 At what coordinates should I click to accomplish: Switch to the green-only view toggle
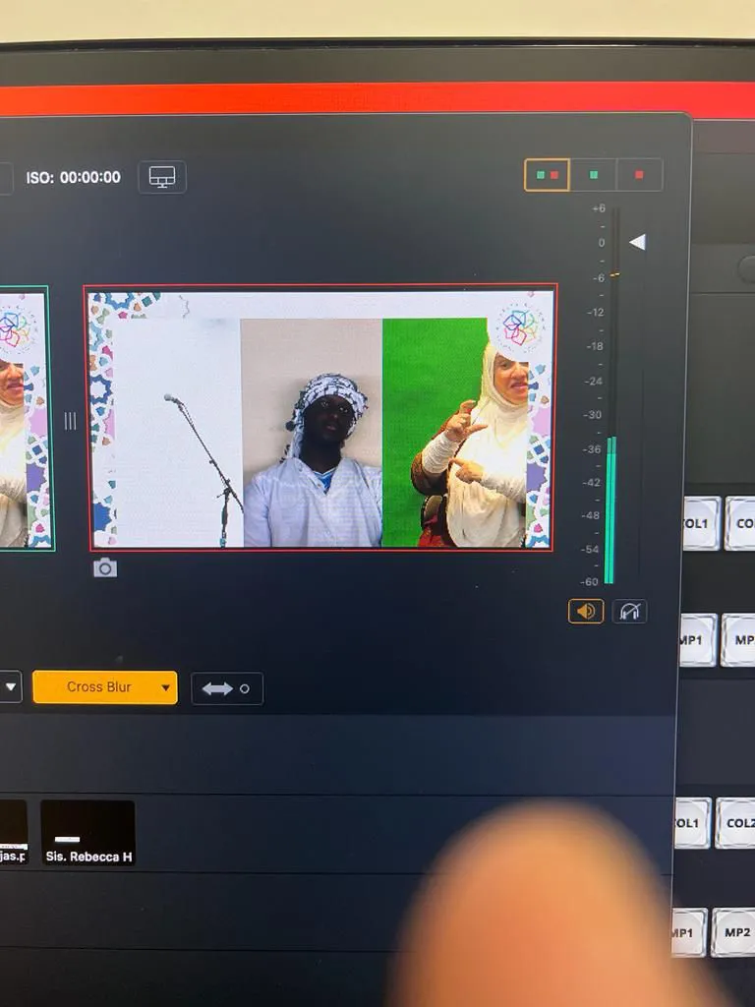(x=593, y=175)
